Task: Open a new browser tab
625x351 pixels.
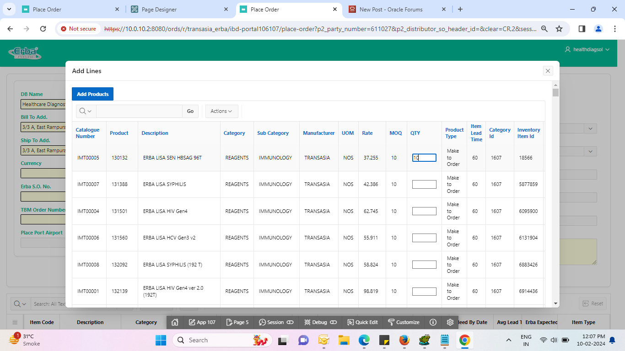Action: click(x=460, y=9)
